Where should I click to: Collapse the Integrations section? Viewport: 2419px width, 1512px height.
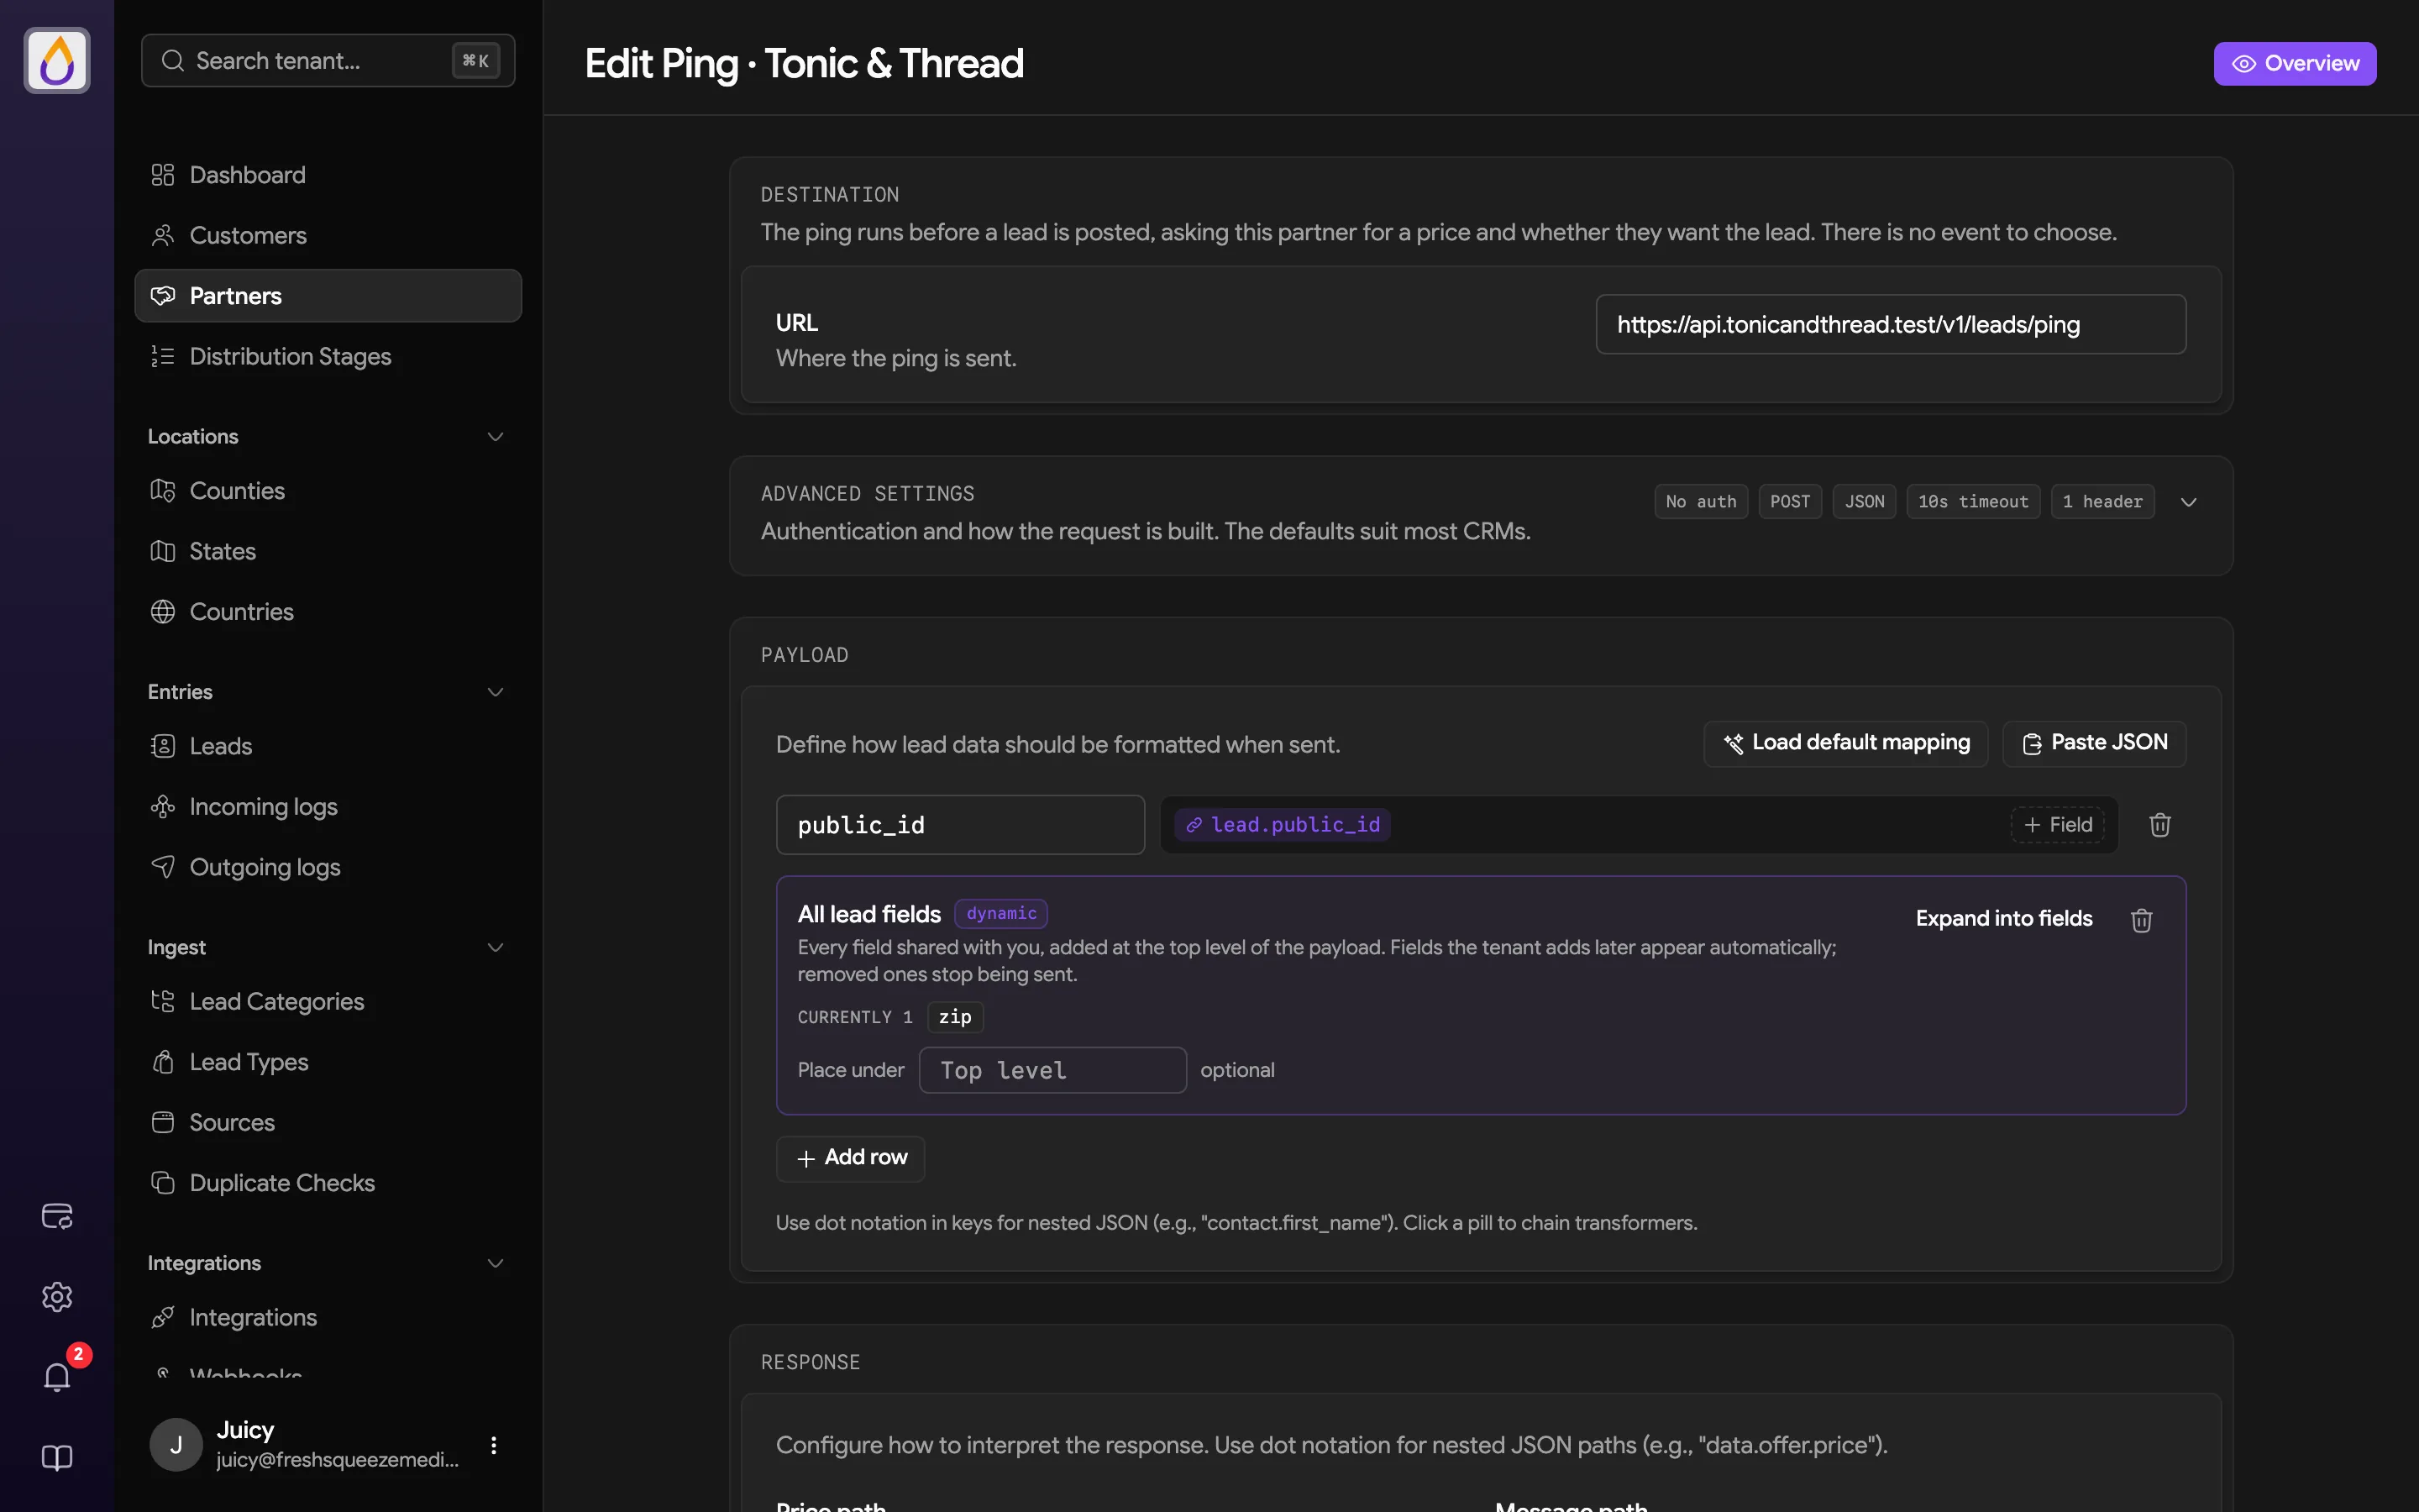(495, 1264)
